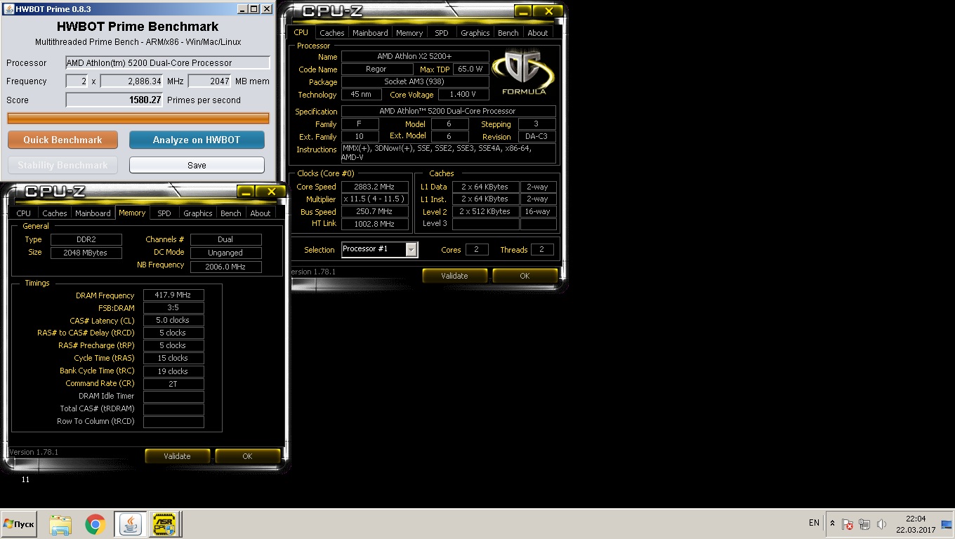Screen dimensions: 955x539
Task: Click the Core Voltage value 1.400 V
Action: point(463,95)
